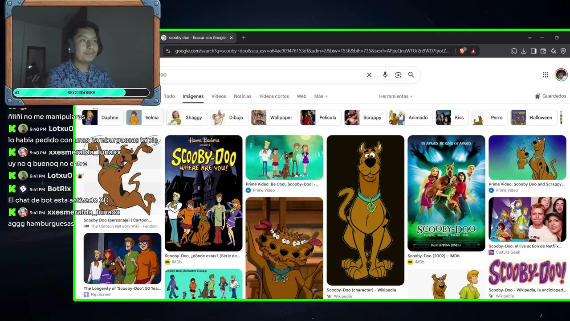Click the streamer webcam overlay
The width and height of the screenshot is (570, 321).
coord(82,53)
